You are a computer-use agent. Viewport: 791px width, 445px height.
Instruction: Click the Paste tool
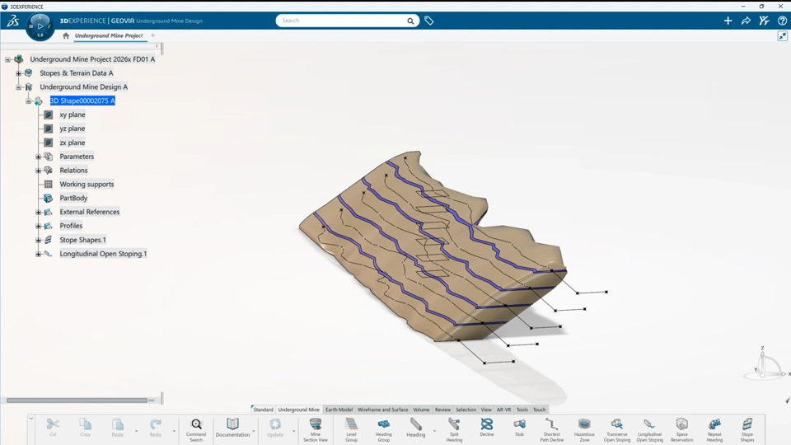click(118, 428)
